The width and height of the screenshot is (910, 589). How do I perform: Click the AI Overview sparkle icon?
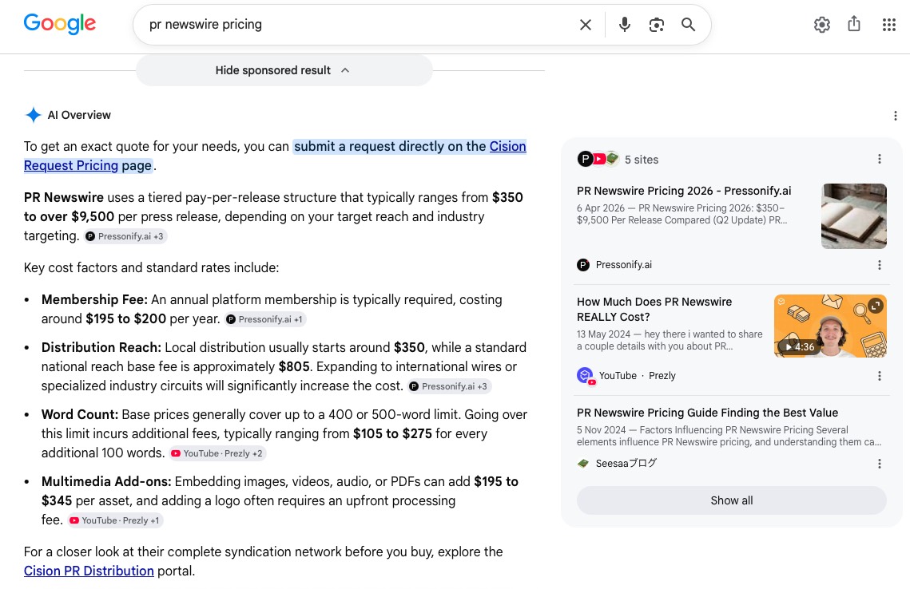coord(33,115)
